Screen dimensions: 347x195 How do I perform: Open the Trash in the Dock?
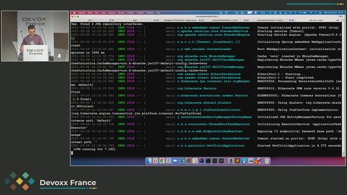pyautogui.click(x=267, y=161)
